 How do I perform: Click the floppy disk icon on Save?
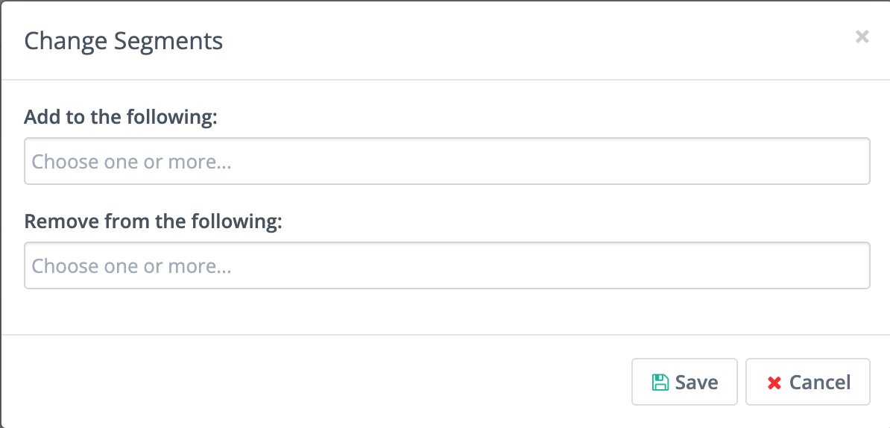pyautogui.click(x=660, y=383)
